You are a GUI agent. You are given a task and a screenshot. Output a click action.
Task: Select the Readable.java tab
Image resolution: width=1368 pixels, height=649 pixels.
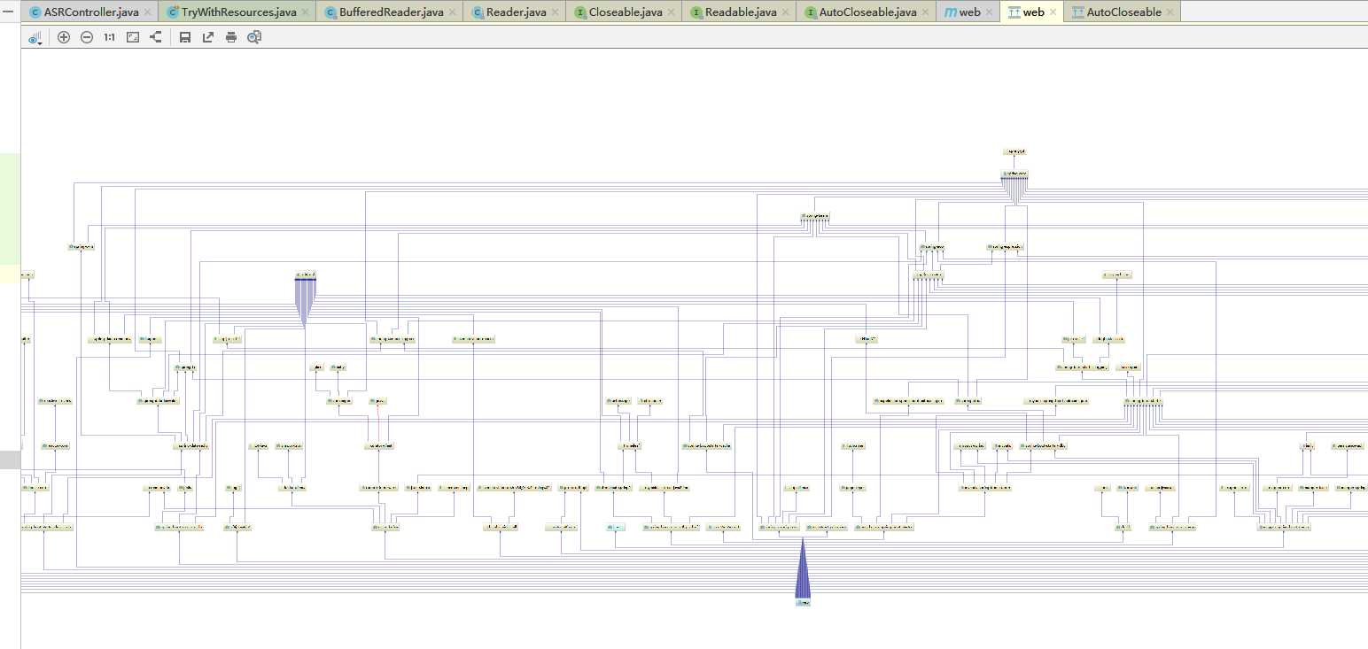tap(741, 12)
